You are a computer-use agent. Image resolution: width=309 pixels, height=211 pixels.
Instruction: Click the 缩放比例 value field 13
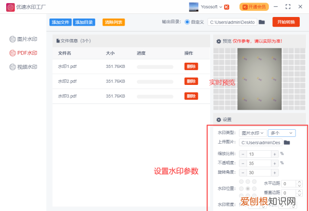259,154
